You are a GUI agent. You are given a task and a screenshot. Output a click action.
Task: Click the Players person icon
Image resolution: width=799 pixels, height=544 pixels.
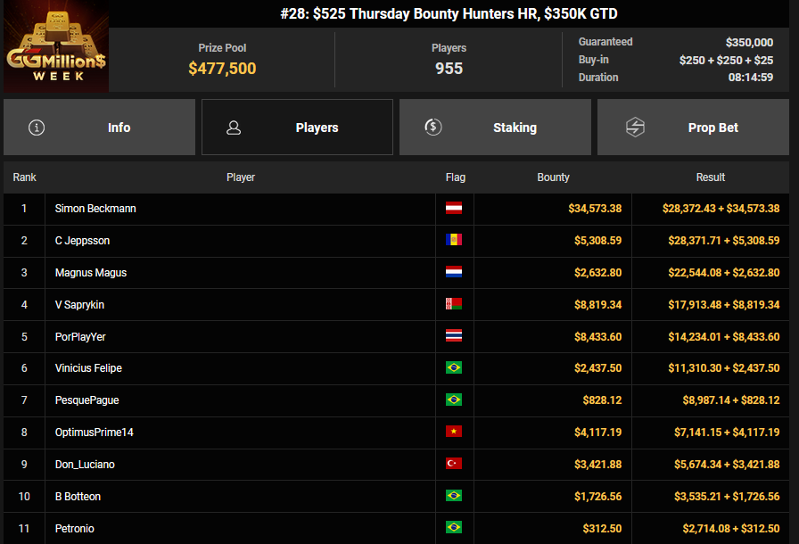(234, 128)
